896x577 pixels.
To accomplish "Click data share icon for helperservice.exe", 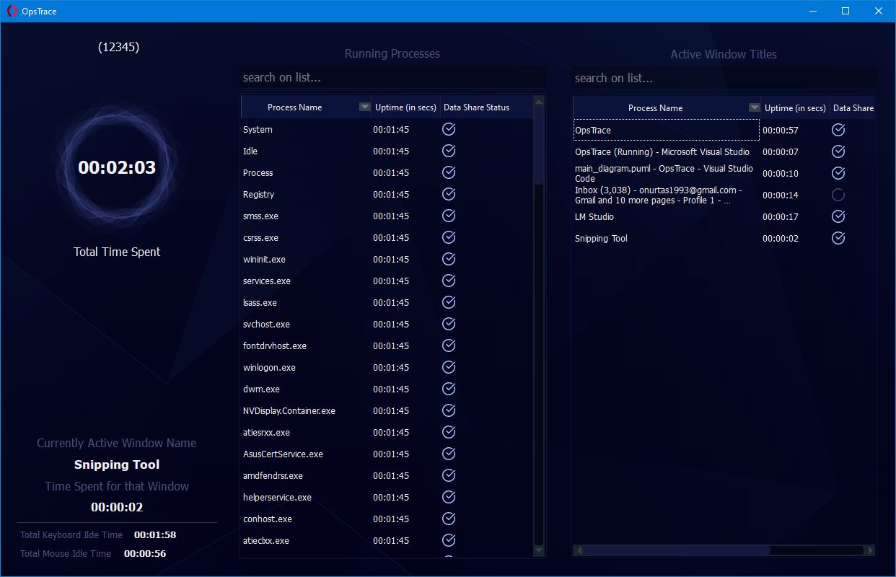I will 449,497.
